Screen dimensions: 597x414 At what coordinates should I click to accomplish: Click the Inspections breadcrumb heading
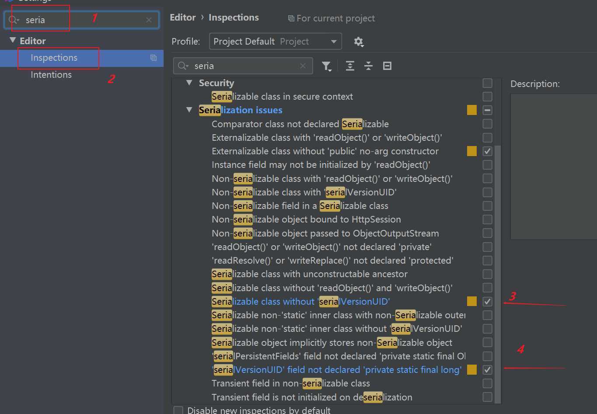(x=234, y=17)
